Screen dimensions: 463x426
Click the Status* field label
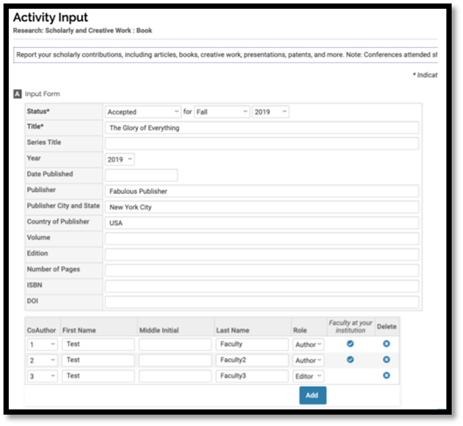click(x=38, y=111)
